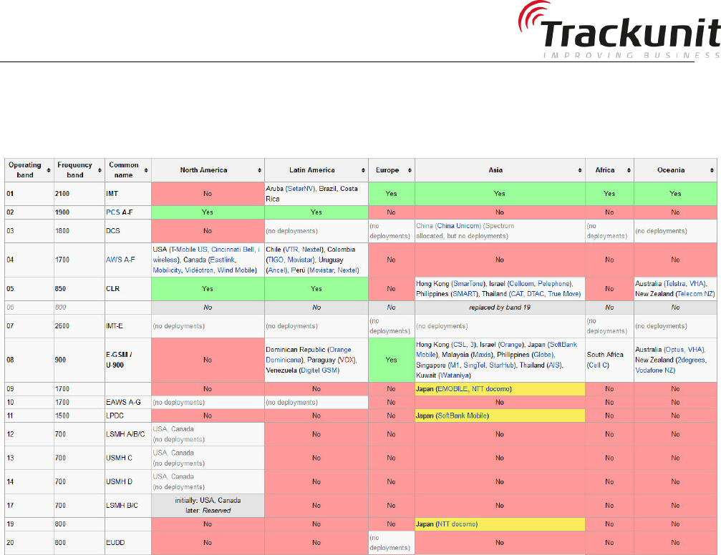Open the Wind Mobile link
721x555 pixels.
[x=236, y=270]
